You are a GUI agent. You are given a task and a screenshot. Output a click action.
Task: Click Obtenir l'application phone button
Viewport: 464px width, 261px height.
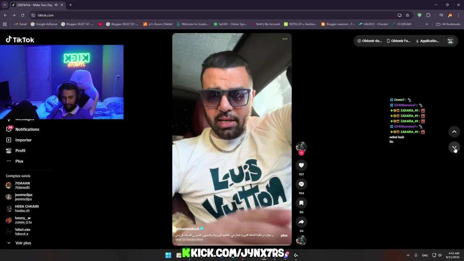[x=398, y=41]
